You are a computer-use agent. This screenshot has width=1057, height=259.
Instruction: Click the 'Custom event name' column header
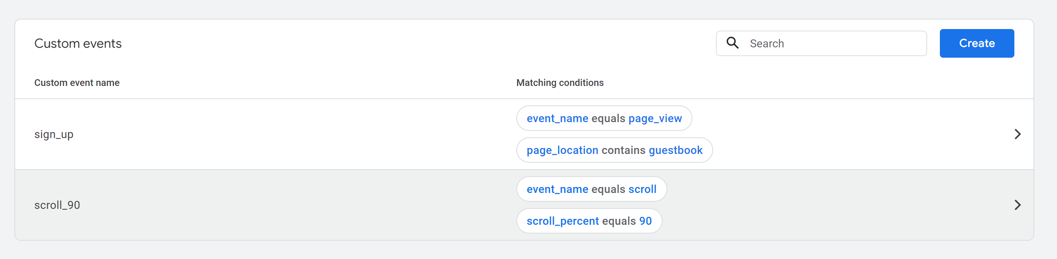pos(77,83)
